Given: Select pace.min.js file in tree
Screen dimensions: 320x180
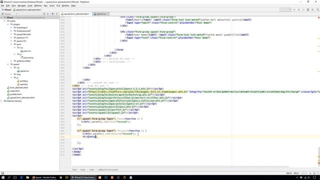Looking at the screenshot, I should [x=26, y=57].
